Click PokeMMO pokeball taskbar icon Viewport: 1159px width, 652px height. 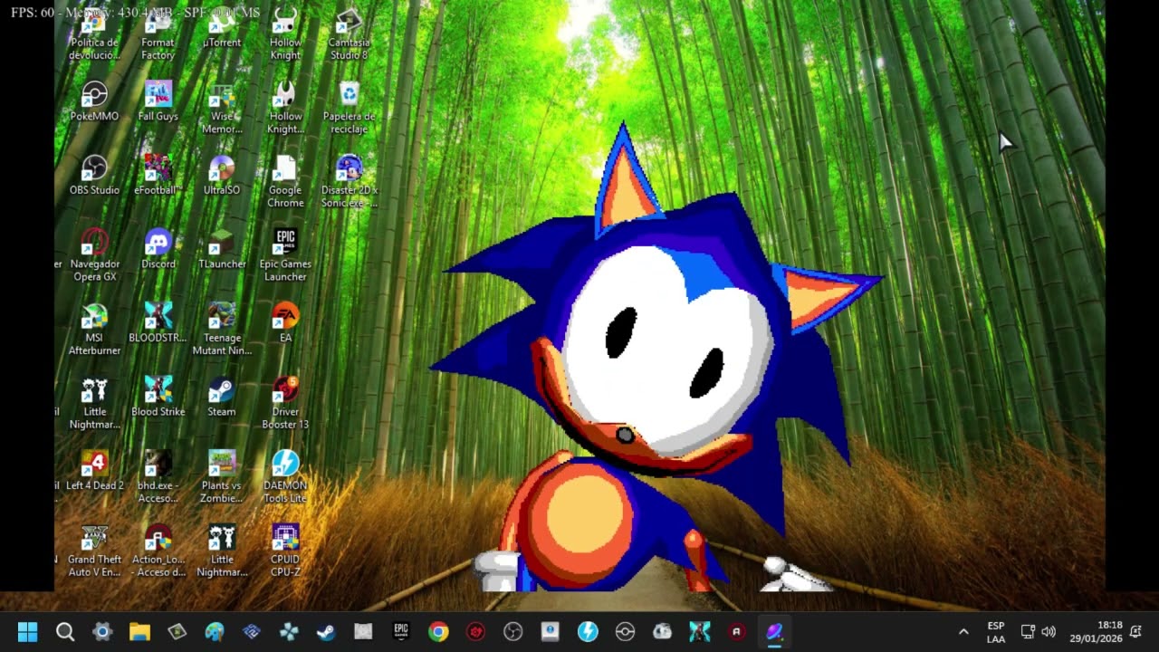click(625, 631)
